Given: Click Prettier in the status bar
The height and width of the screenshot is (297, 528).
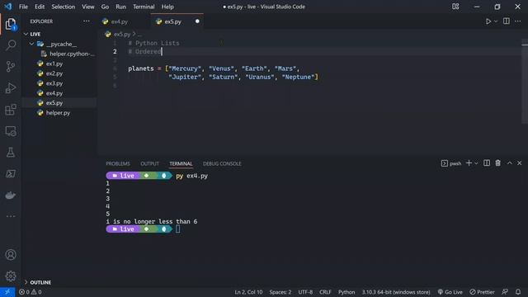Looking at the screenshot, I should (482, 292).
